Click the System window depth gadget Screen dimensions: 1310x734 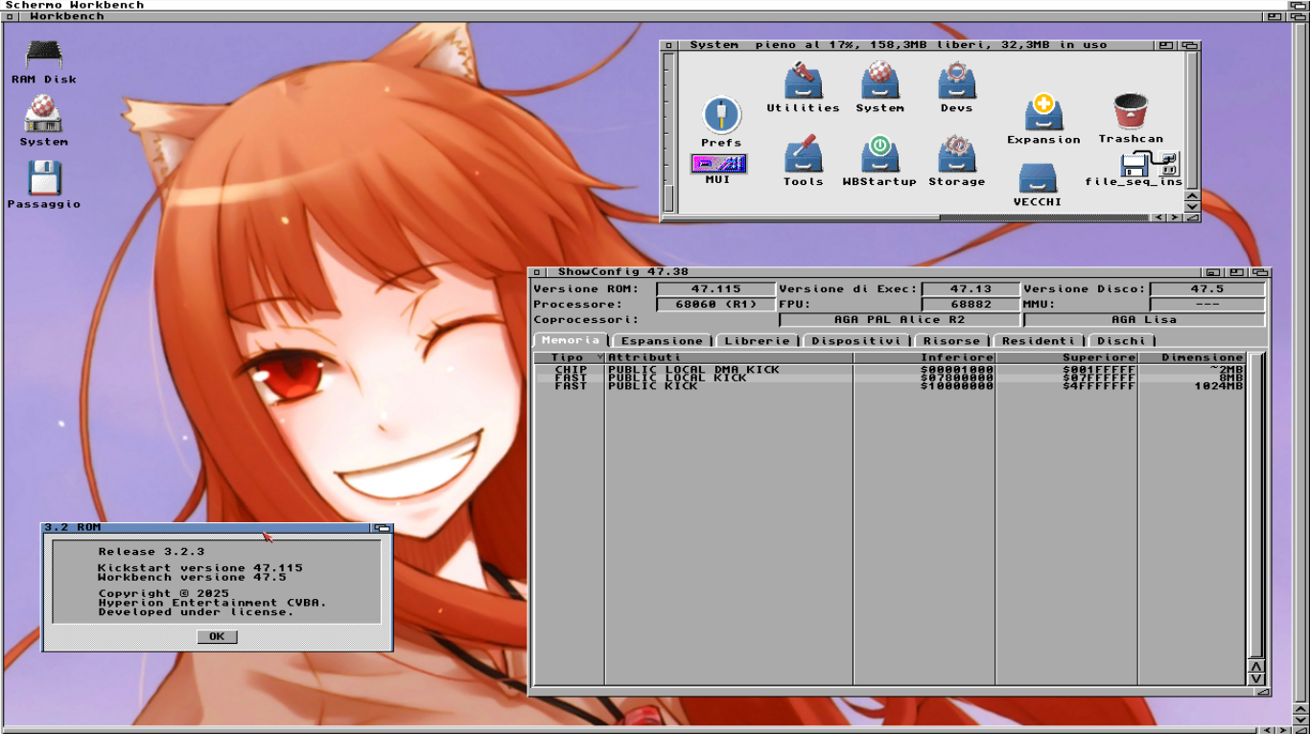point(1190,45)
